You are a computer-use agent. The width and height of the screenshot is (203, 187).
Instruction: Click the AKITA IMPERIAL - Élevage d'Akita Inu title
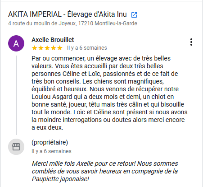[x=68, y=14]
